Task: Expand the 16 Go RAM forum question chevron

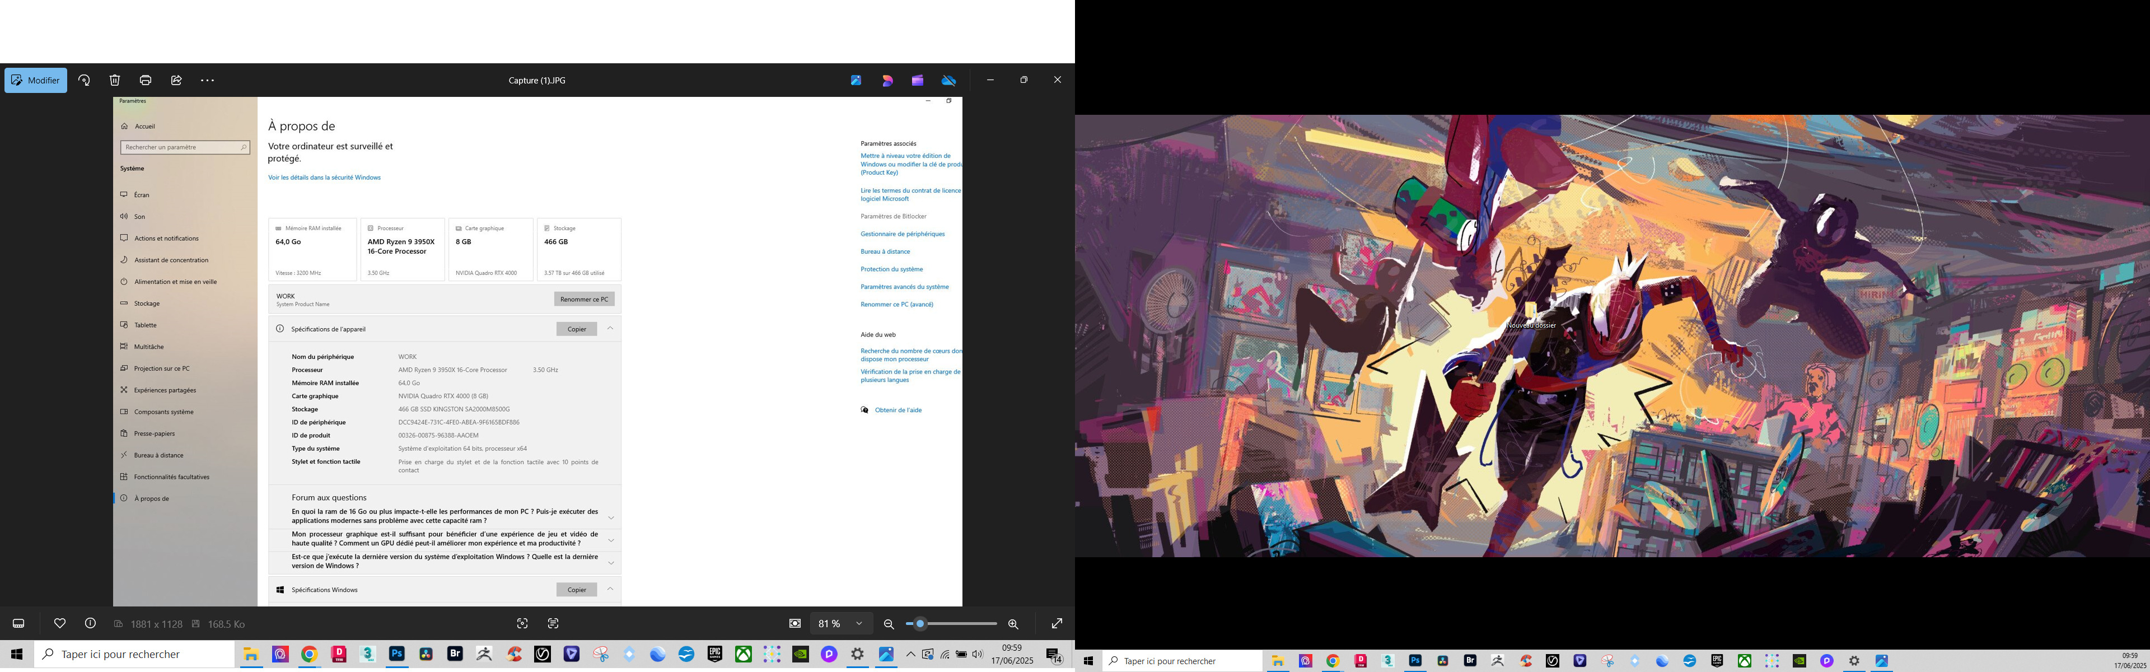Action: click(611, 517)
